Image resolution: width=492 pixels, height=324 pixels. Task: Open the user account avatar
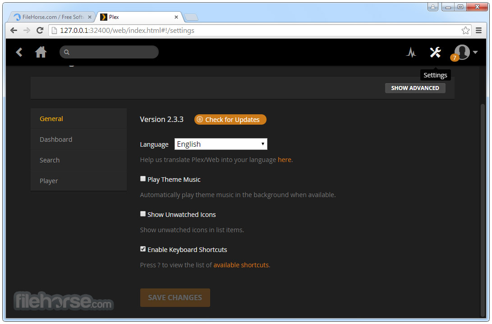(x=462, y=52)
